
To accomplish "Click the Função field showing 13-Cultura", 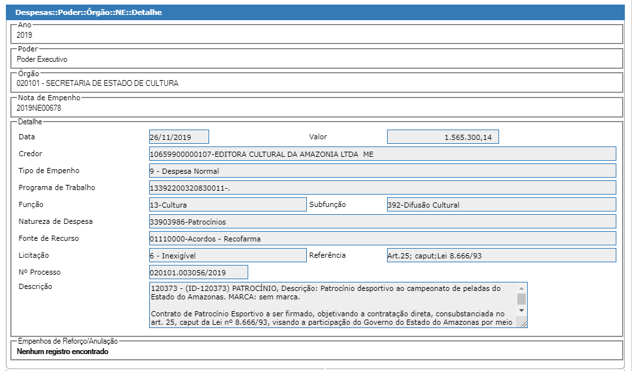I will (228, 204).
